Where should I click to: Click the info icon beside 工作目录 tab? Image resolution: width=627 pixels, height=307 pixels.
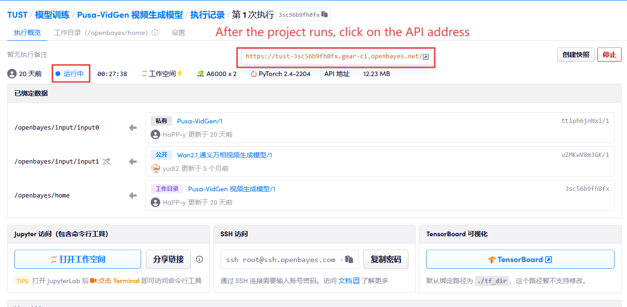pos(155,33)
